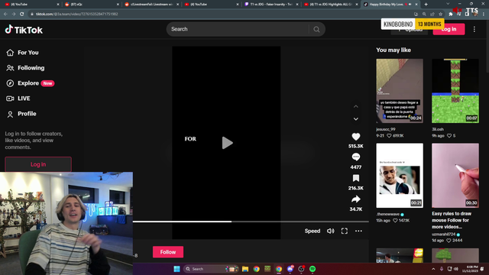Viewport: 489px width, 275px height.
Task: Open the 00:21 recommended video thumbnail
Action: [x=400, y=176]
